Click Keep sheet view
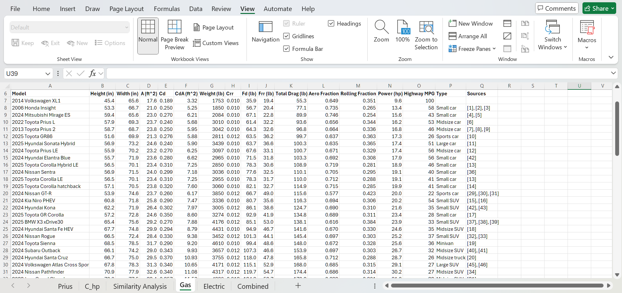 click(x=23, y=43)
